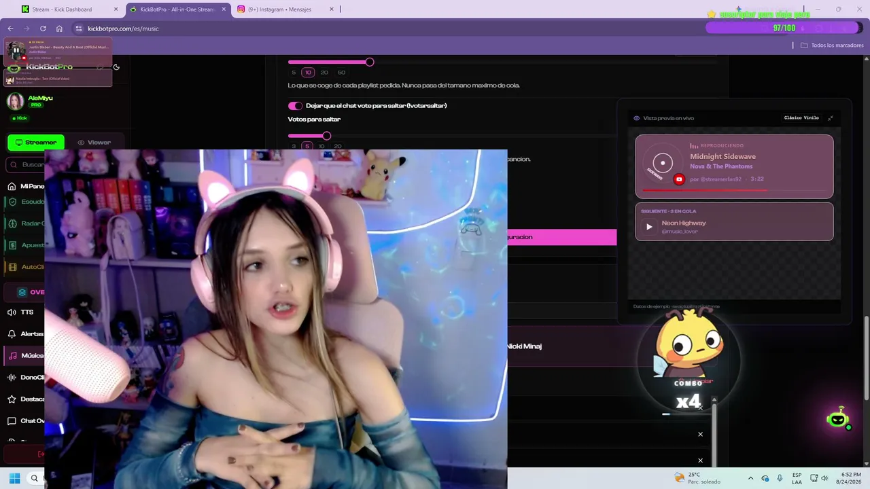Switch to KickBotPro browser tab

point(177,10)
